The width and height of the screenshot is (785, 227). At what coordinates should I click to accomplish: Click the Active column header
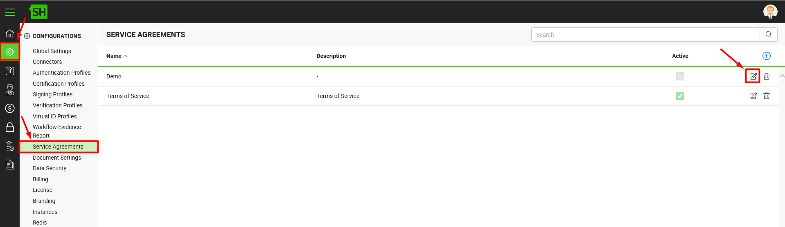point(680,56)
